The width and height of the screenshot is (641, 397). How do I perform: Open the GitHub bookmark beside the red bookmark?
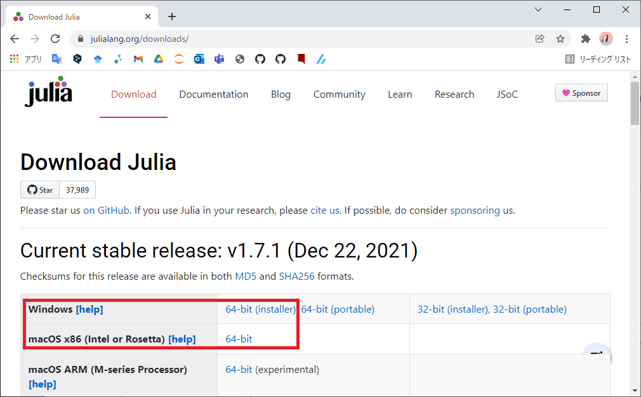(281, 59)
